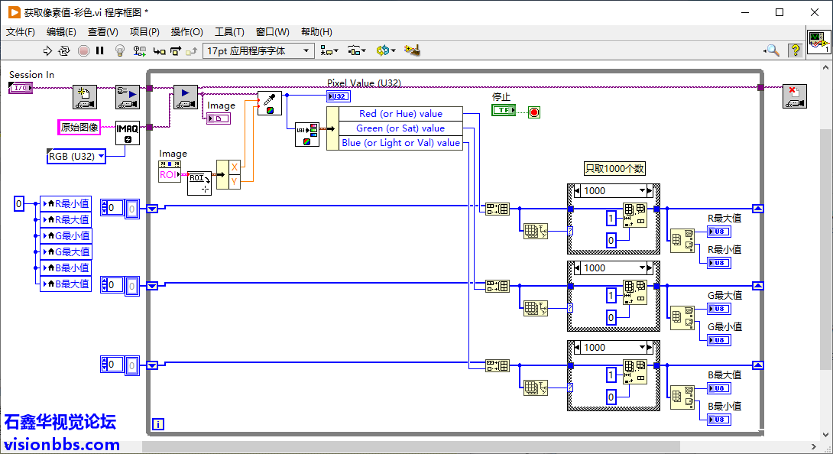This screenshot has width=833, height=454.
Task: Click the vertical scrollbar
Action: point(825,250)
